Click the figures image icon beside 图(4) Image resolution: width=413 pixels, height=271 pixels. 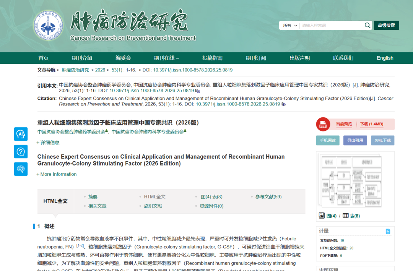322,216
